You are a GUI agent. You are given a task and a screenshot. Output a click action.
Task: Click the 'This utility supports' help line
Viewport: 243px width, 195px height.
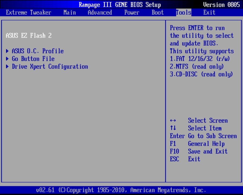pos(202,51)
